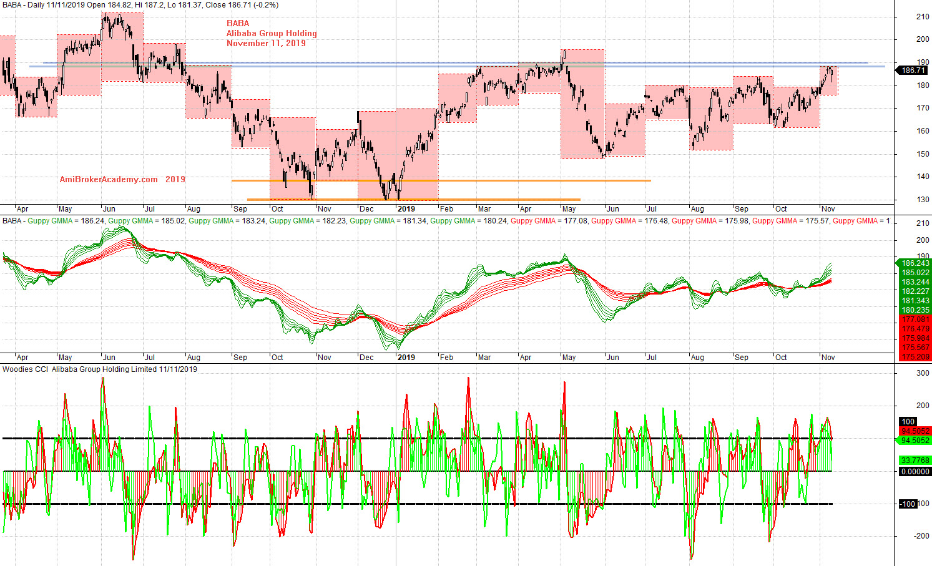The width and height of the screenshot is (932, 566).
Task: Click 150 on the price chart axis
Action: [922, 154]
